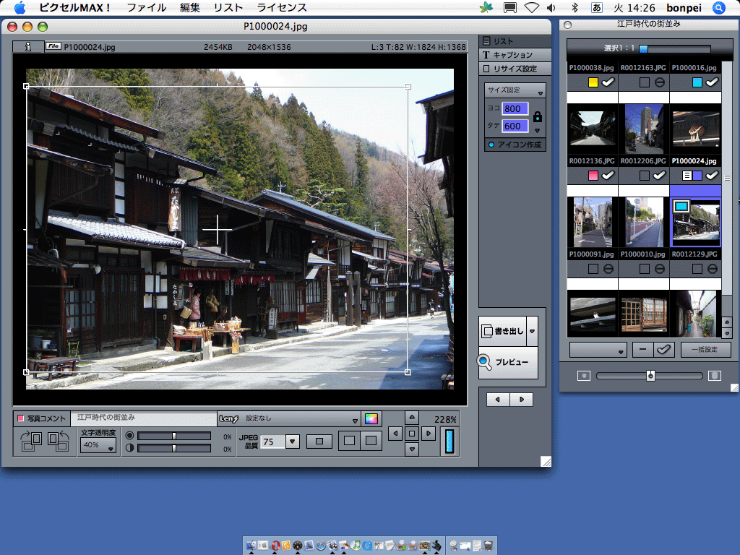Toggle checkmark for R0012206.JPG
The width and height of the screenshot is (740, 555).
[x=660, y=176]
